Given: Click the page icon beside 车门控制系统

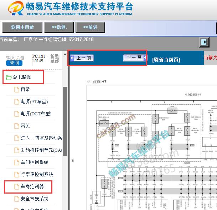Looking at the screenshot, I should click(17, 162).
